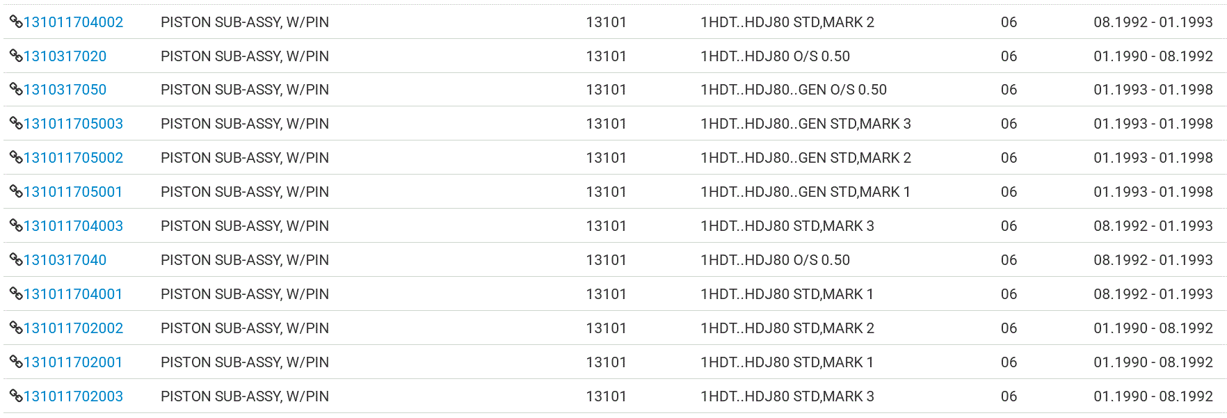Click the link icon before 1310317050
This screenshot has height=418, width=1227.
pos(16,89)
